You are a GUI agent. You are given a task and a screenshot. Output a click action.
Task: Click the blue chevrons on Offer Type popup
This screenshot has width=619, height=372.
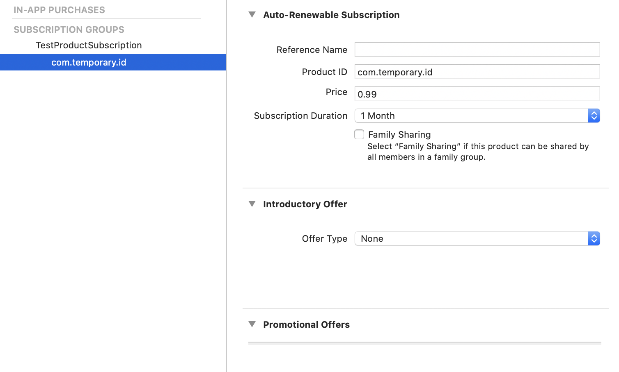tap(594, 238)
